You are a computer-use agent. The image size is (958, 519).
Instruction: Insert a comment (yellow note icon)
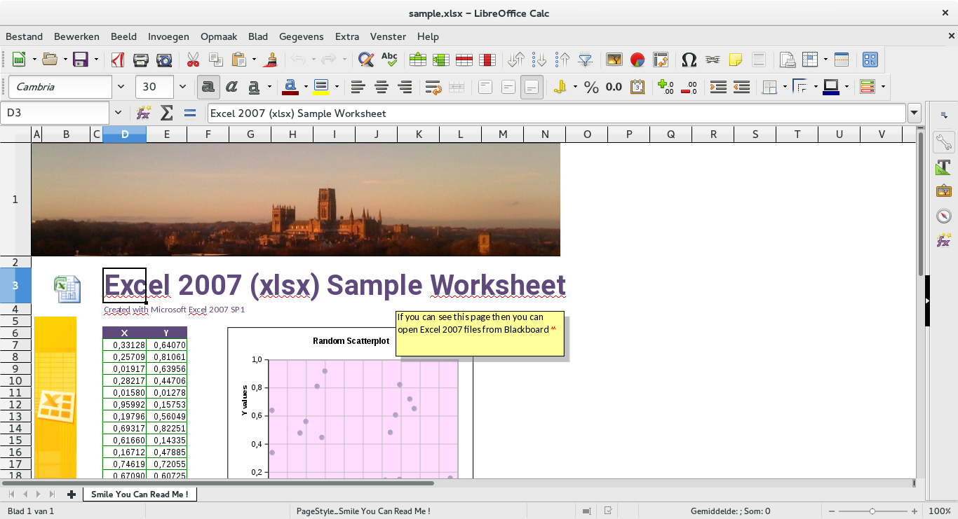click(x=736, y=60)
